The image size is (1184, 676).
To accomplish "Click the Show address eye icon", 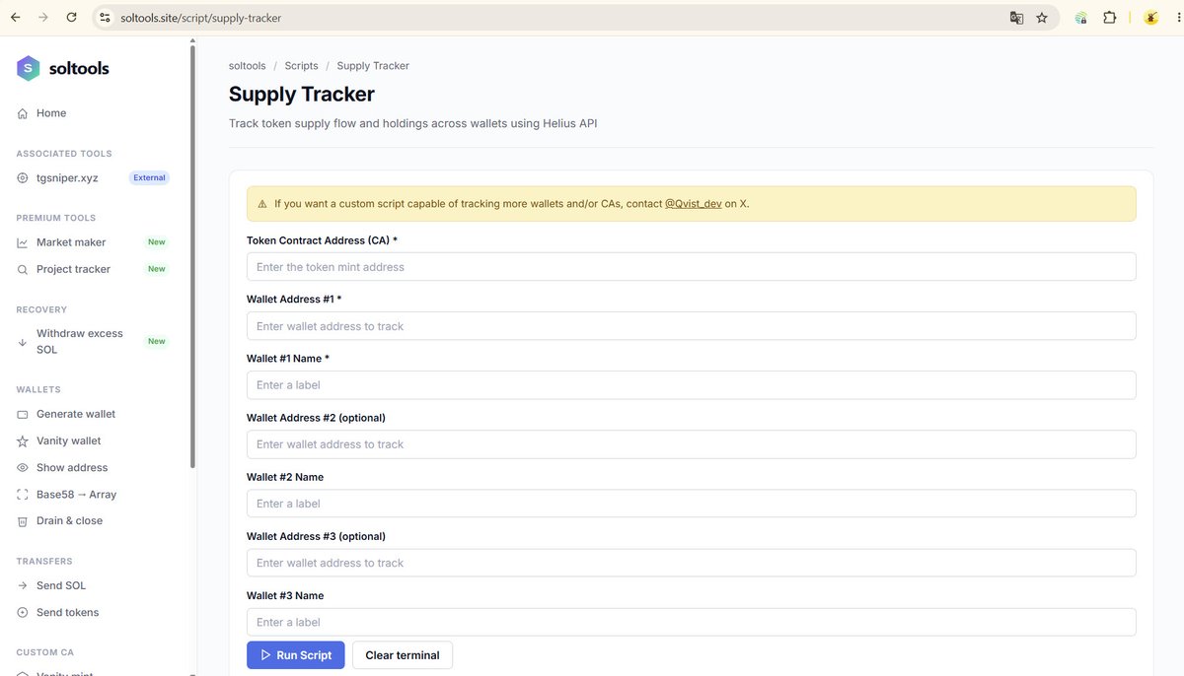I will coord(23,468).
